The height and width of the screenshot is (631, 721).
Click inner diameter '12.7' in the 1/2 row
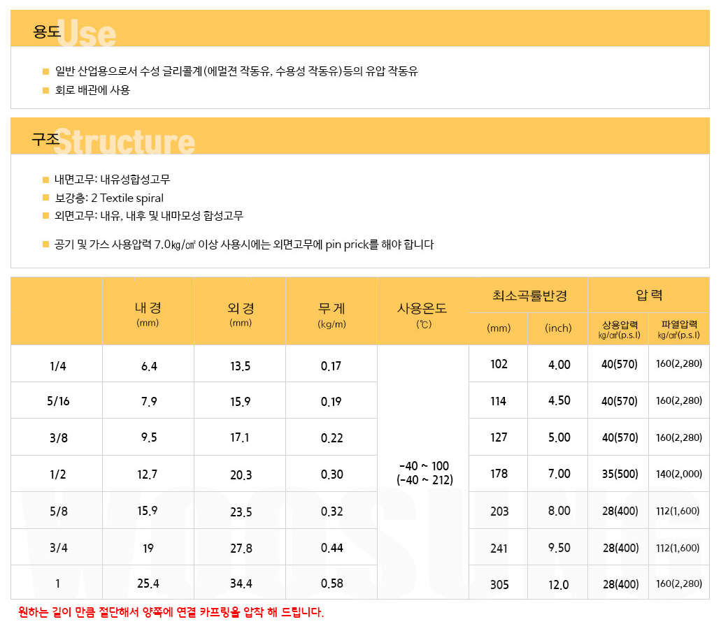point(147,474)
